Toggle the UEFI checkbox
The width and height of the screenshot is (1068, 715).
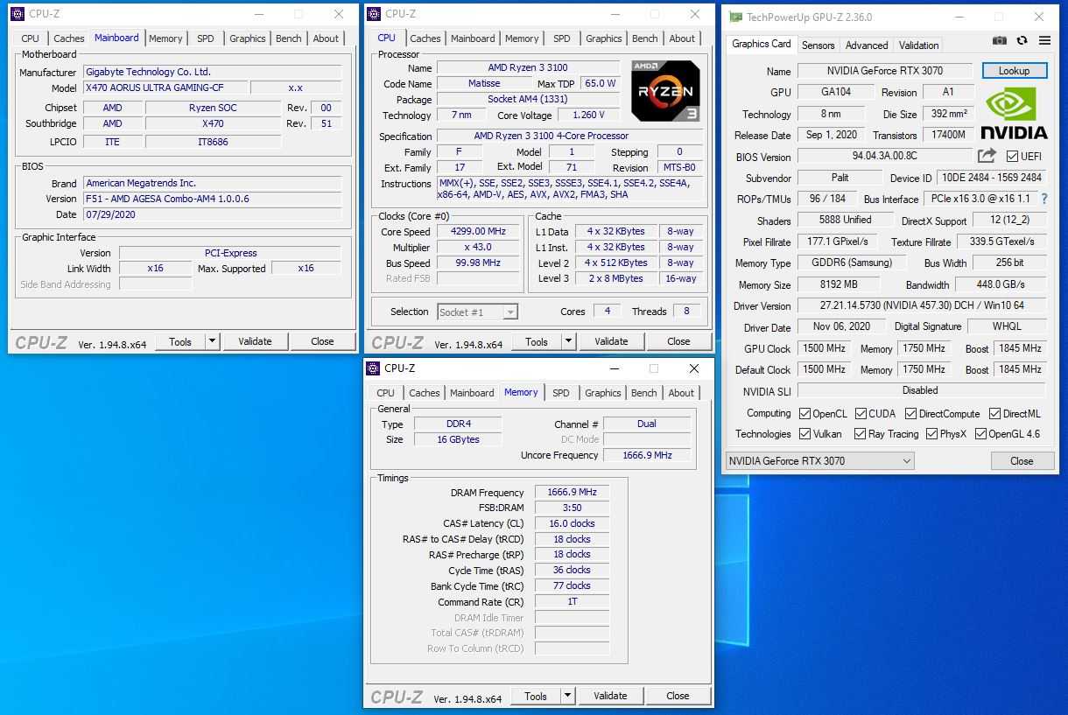click(x=1012, y=157)
